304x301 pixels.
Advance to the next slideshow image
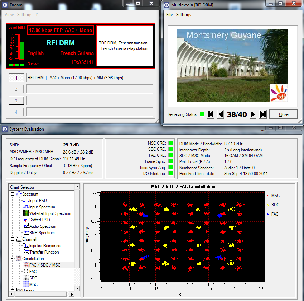pyautogui.click(x=253, y=114)
